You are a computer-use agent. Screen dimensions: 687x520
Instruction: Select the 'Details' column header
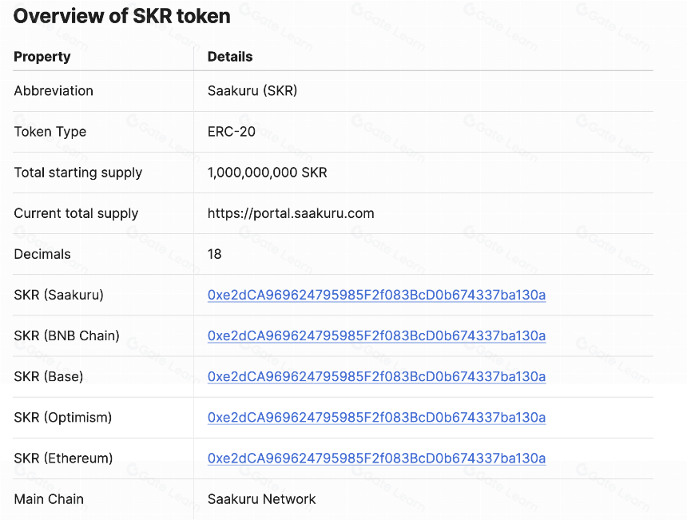point(230,57)
